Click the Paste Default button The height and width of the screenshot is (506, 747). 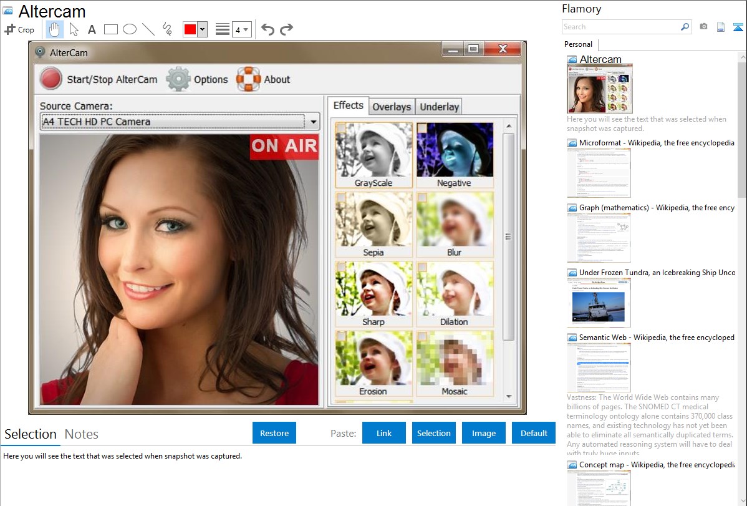click(534, 433)
